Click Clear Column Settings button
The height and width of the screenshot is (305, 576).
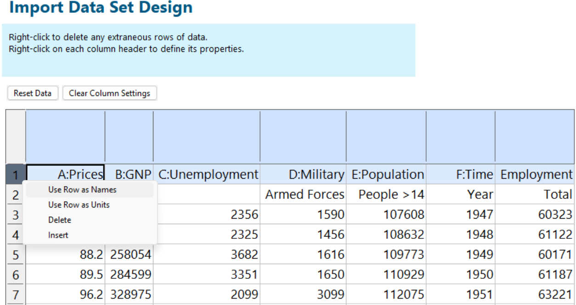tap(109, 93)
